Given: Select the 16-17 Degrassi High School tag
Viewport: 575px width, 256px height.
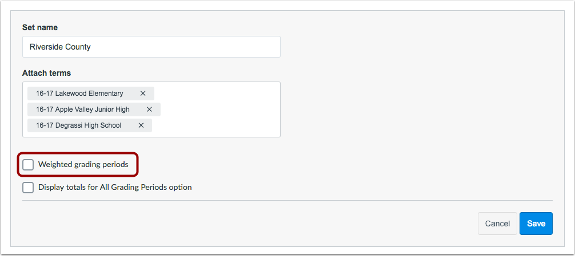Looking at the screenshot, I should click(78, 125).
